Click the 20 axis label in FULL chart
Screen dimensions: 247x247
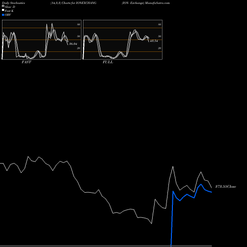click(x=160, y=48)
